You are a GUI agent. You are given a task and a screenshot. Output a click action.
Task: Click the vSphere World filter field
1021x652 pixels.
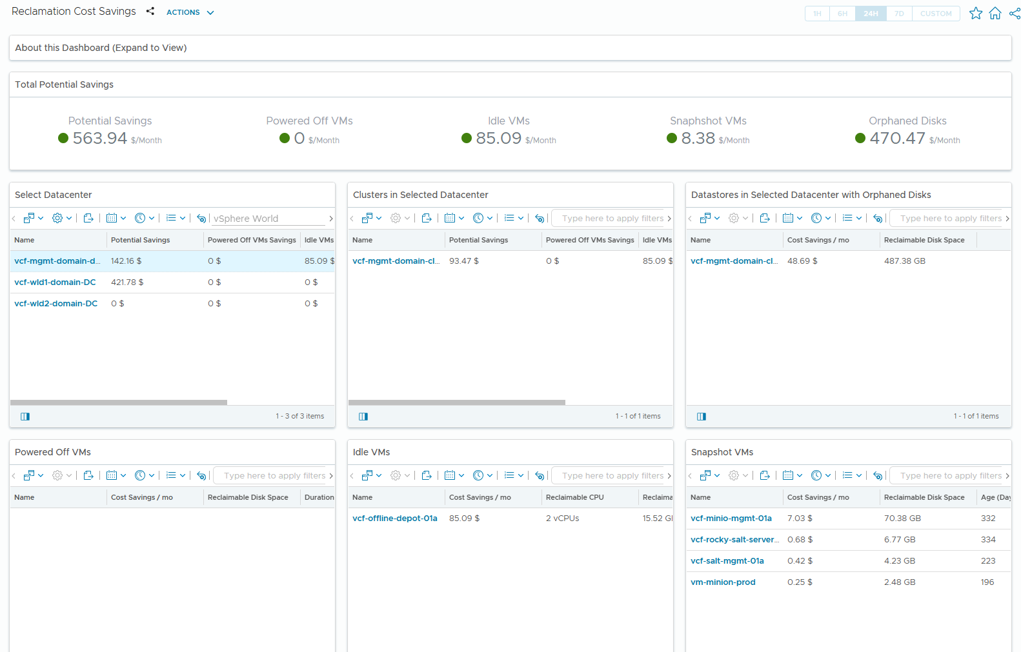point(269,219)
